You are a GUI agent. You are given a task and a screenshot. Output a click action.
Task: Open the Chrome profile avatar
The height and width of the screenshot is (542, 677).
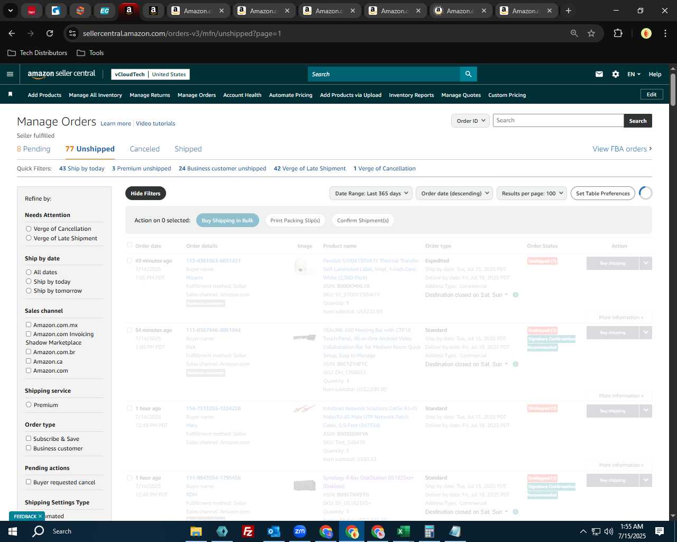pyautogui.click(x=646, y=33)
